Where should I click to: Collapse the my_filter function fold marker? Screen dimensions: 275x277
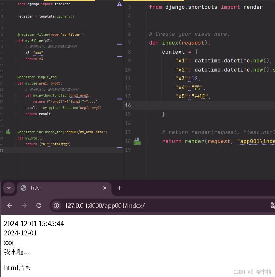pyautogui.click(x=16, y=41)
